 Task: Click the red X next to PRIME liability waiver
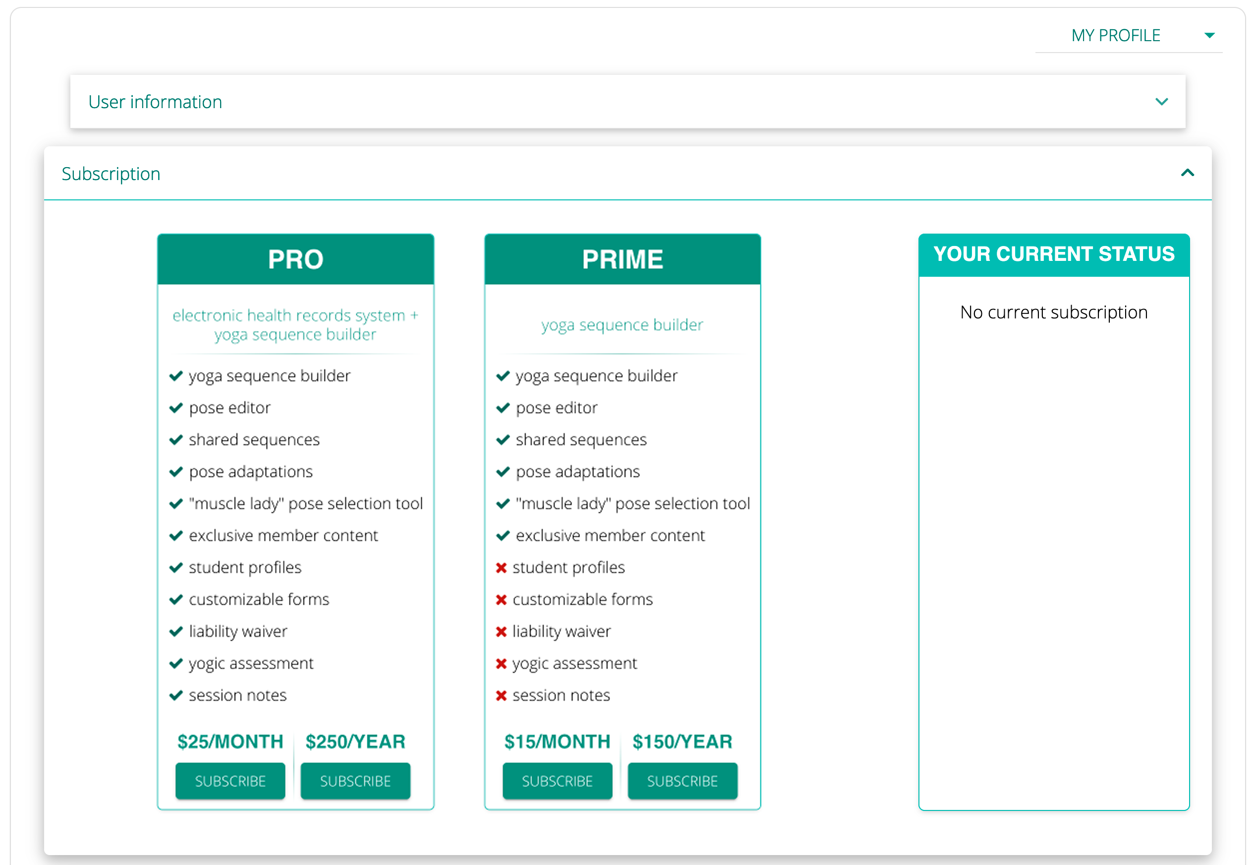click(501, 631)
